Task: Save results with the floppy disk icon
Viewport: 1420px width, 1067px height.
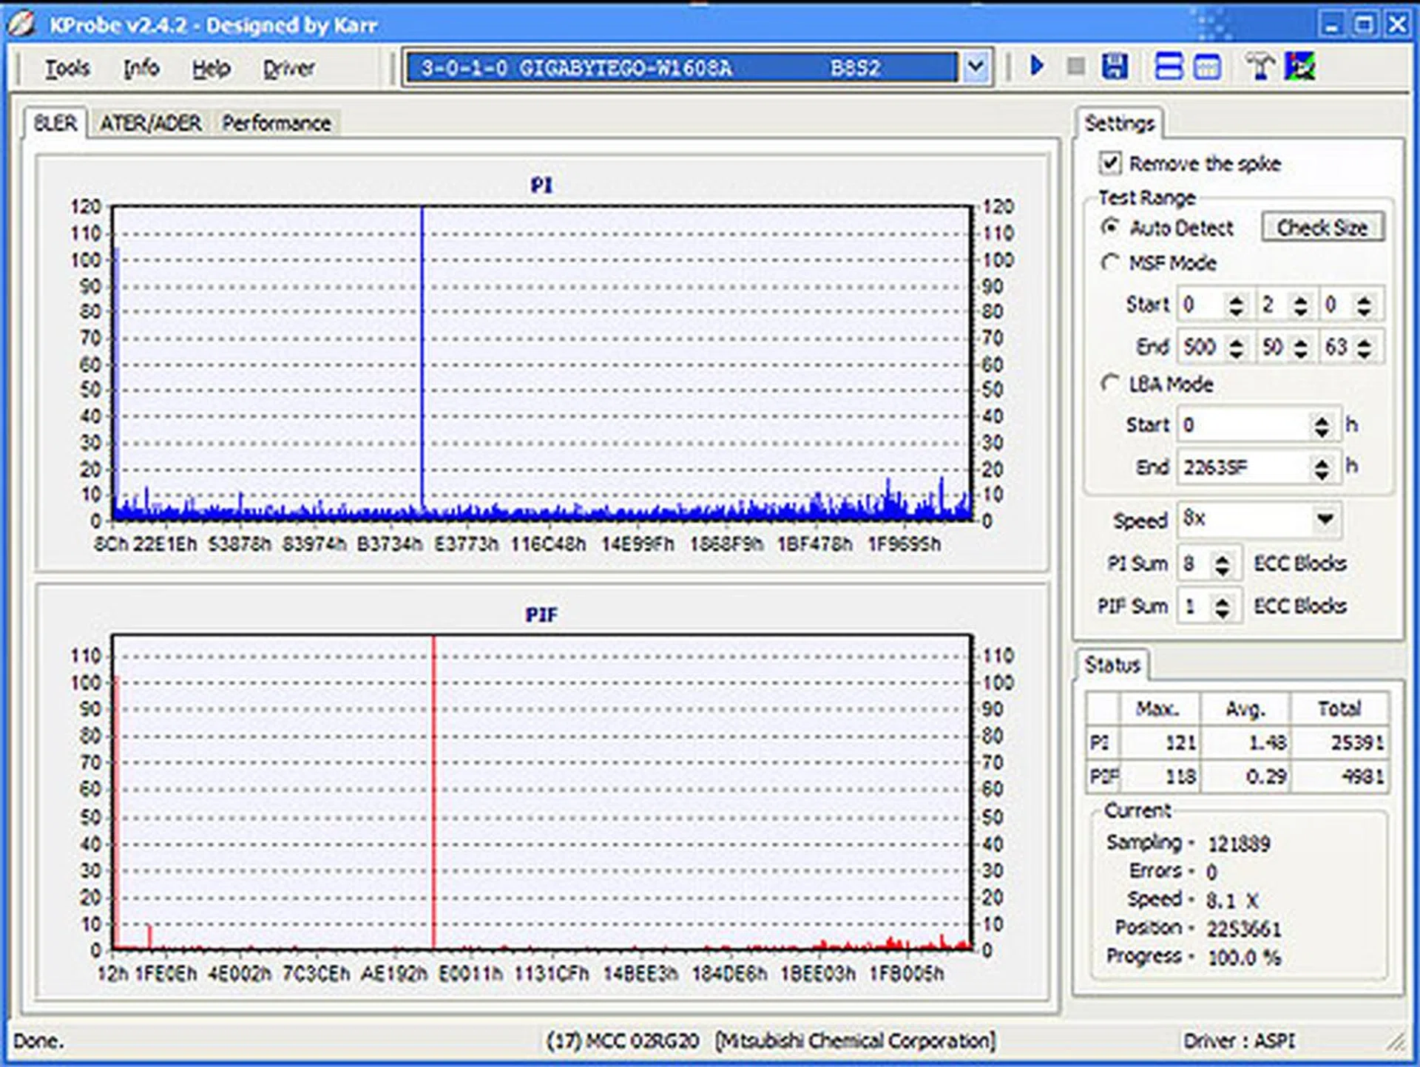Action: (1115, 67)
